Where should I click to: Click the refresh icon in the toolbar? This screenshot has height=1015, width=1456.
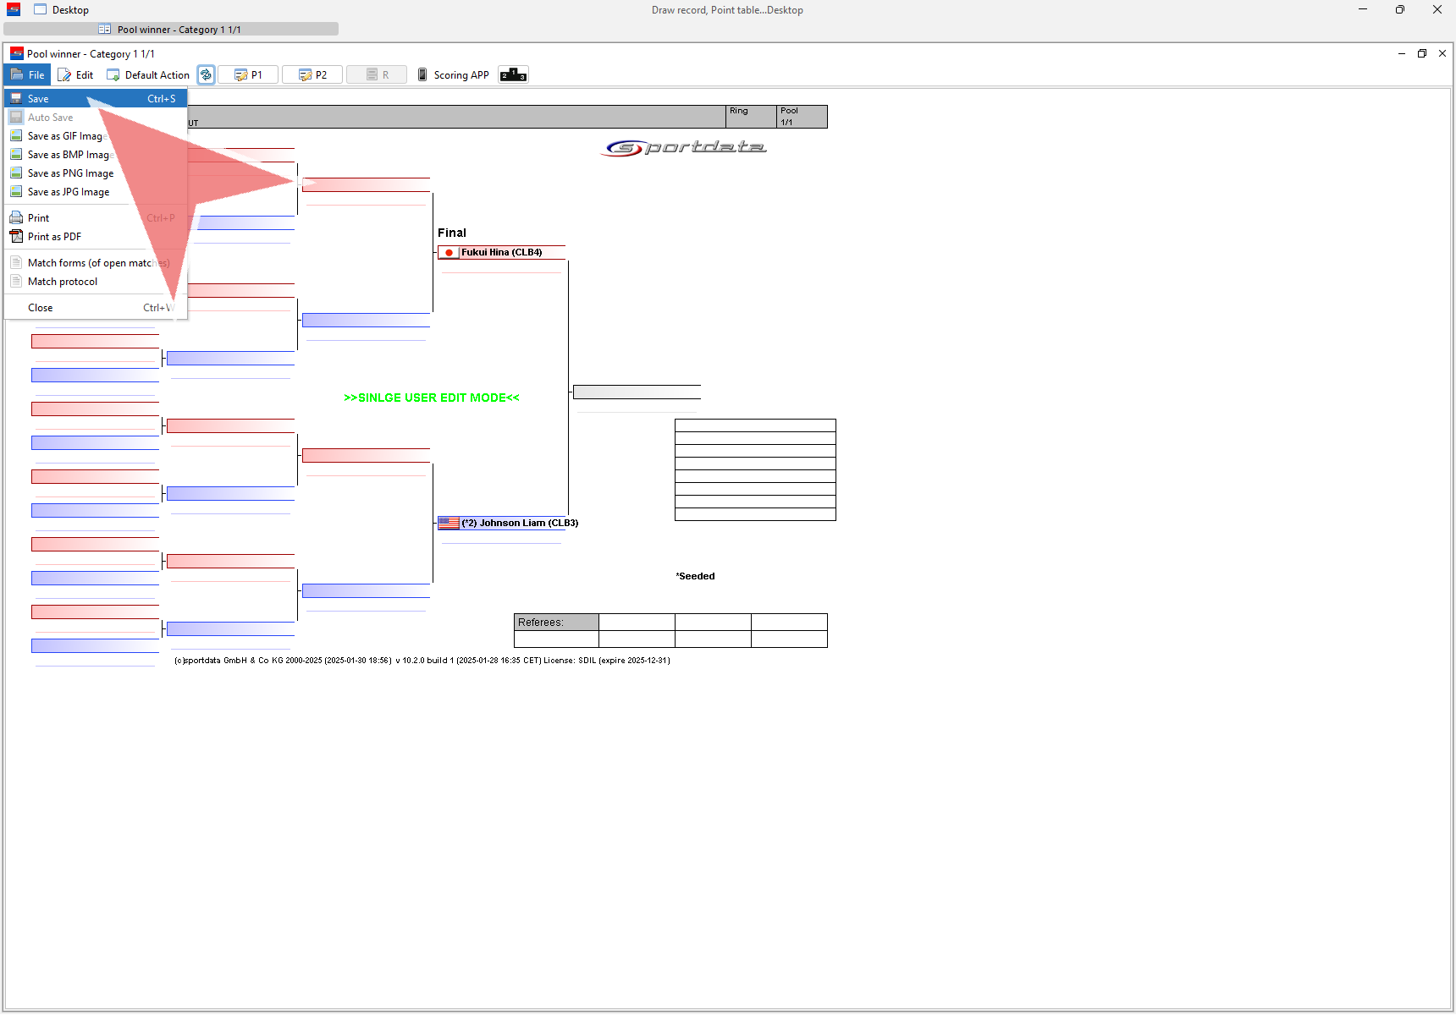pos(206,75)
